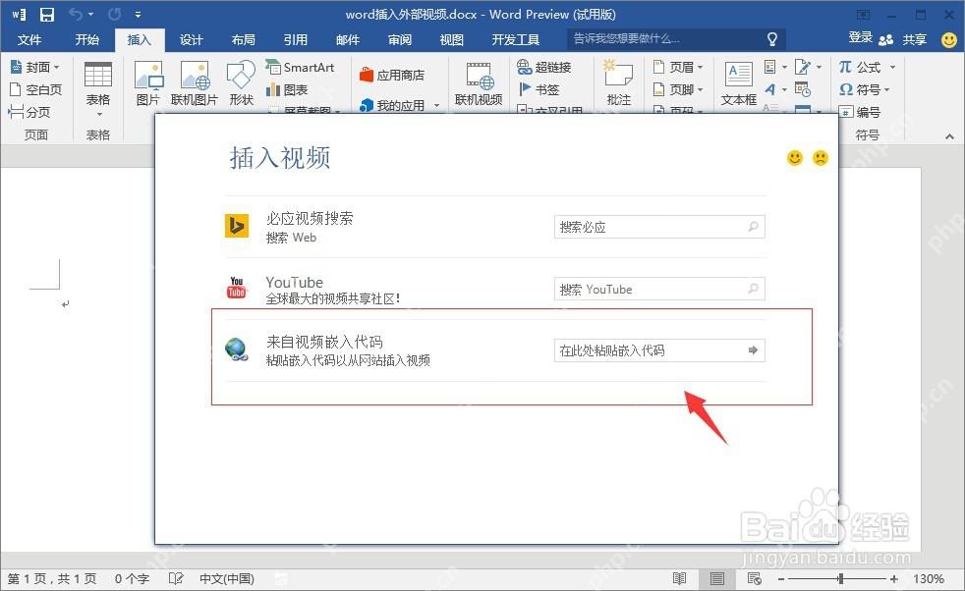
Task: Insert a Bookmark (书签)
Action: (539, 89)
